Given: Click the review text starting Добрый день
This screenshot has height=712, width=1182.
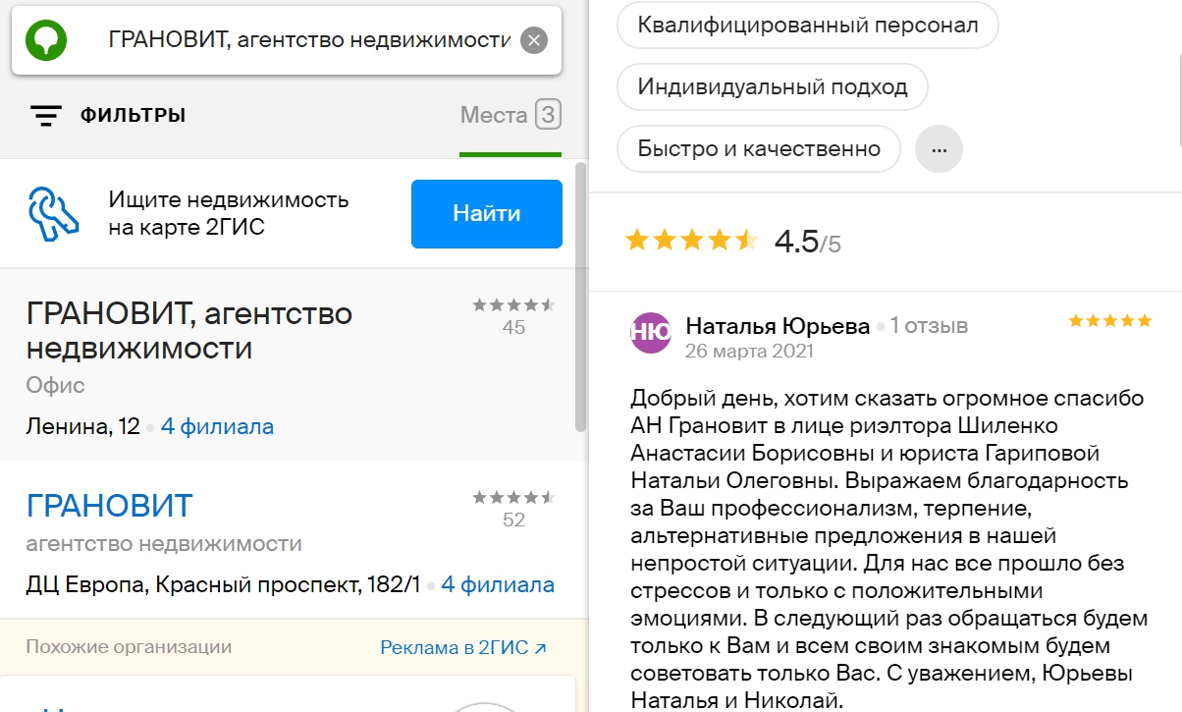Looking at the screenshot, I should coord(888,550).
